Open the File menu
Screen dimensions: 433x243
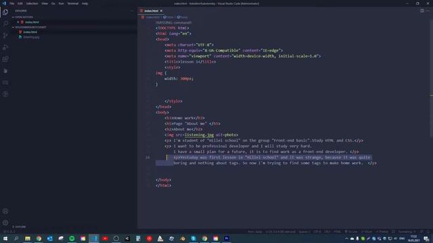tap(12, 3)
